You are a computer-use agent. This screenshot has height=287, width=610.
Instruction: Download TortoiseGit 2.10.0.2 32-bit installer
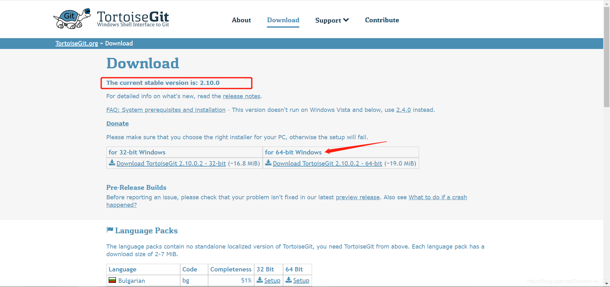(x=171, y=163)
